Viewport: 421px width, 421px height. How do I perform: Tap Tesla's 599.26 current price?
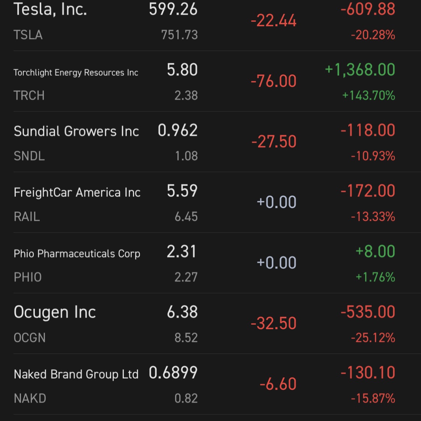click(173, 9)
